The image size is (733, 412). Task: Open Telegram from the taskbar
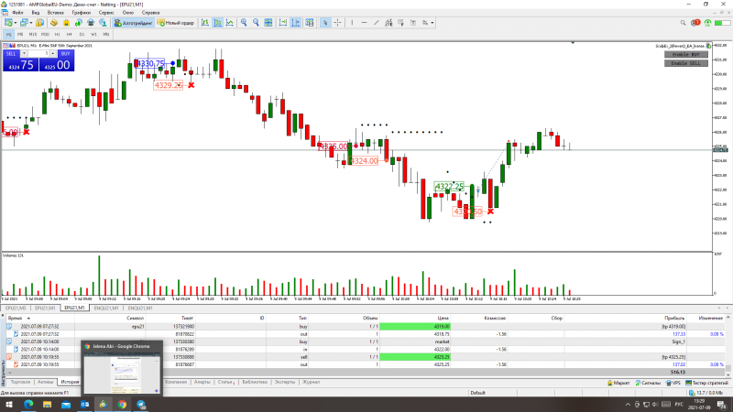pyautogui.click(x=141, y=405)
